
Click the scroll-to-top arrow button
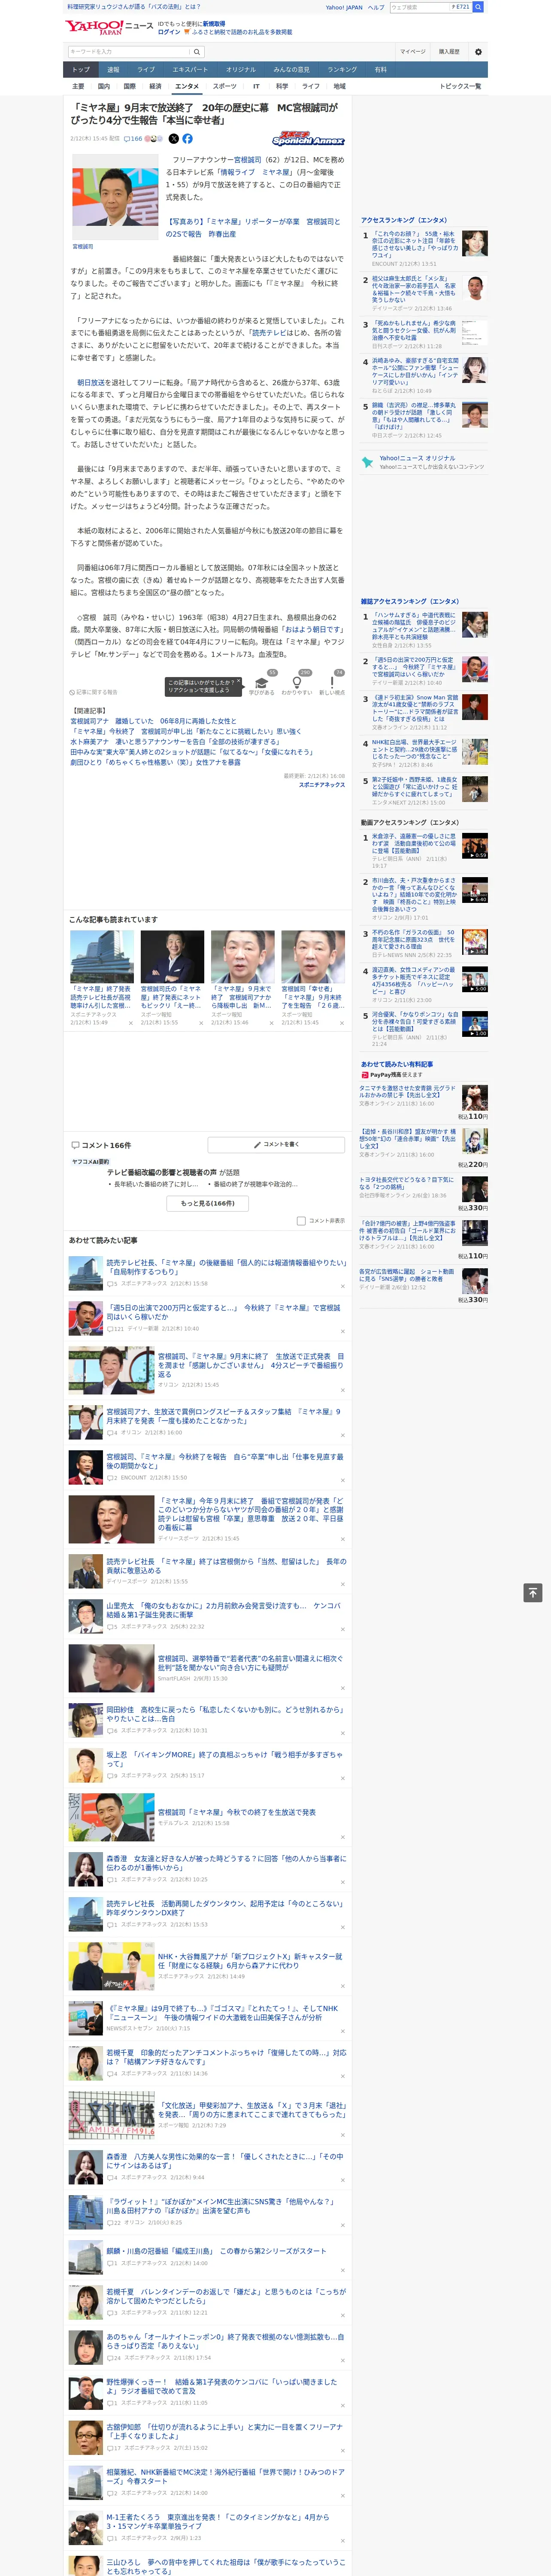tap(533, 1593)
